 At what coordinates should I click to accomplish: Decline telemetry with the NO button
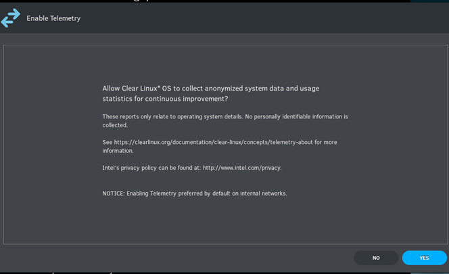pyautogui.click(x=376, y=258)
